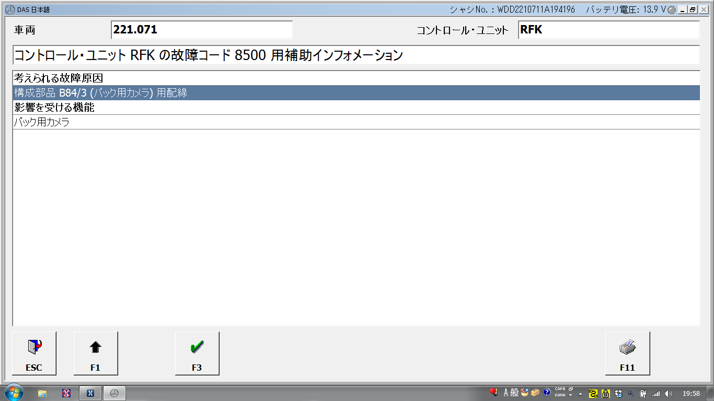Viewport: 714px width, 401px height.
Task: Click the vehicle field showing 221.071
Action: point(202,30)
